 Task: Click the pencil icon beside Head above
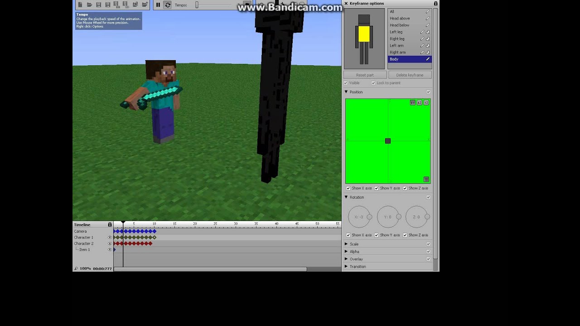pyautogui.click(x=428, y=18)
